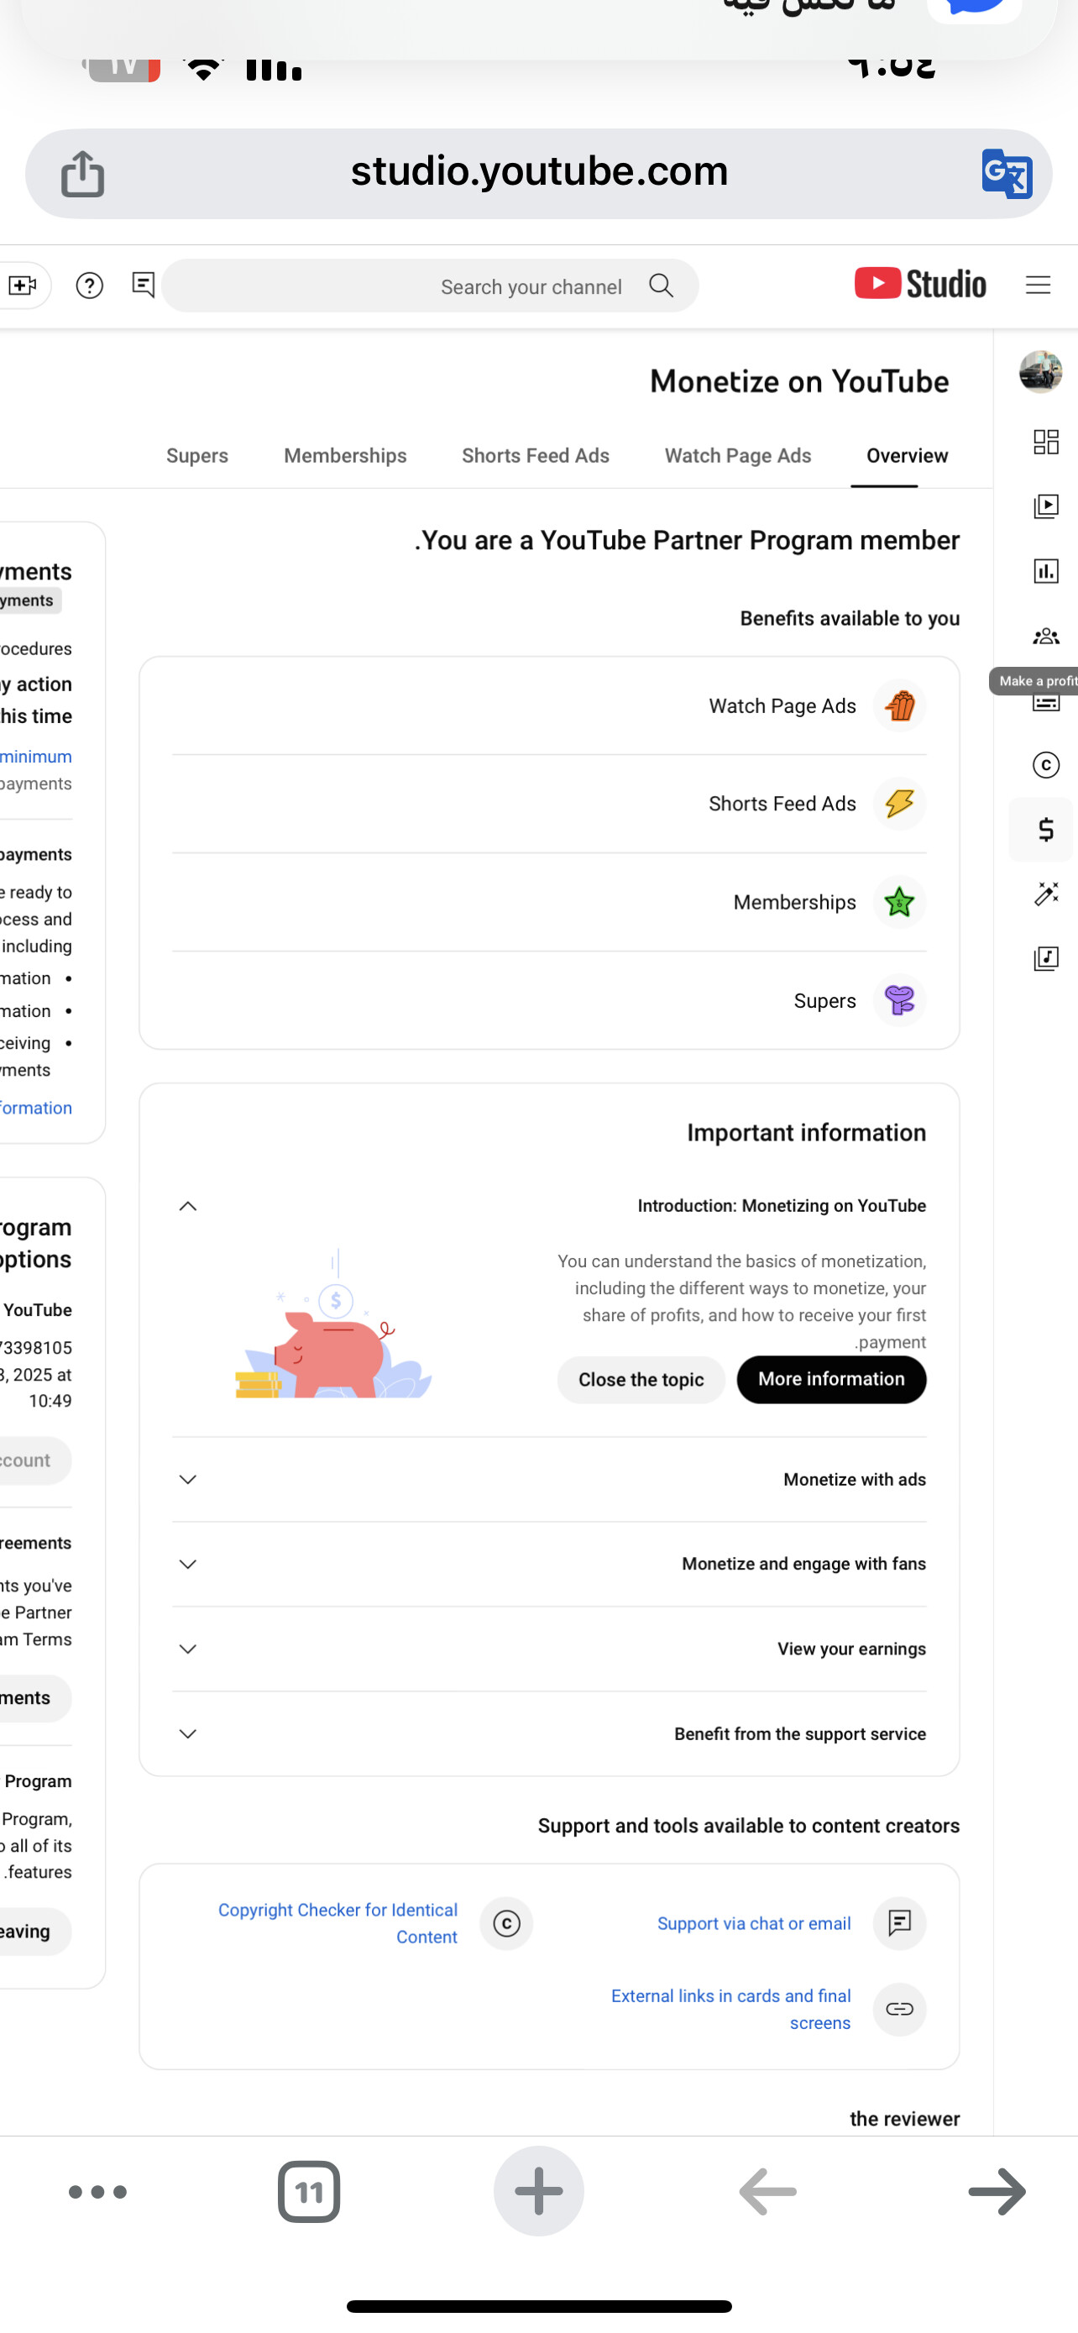Open the channel profile avatar
The width and height of the screenshot is (1078, 2333).
pos(1040,371)
